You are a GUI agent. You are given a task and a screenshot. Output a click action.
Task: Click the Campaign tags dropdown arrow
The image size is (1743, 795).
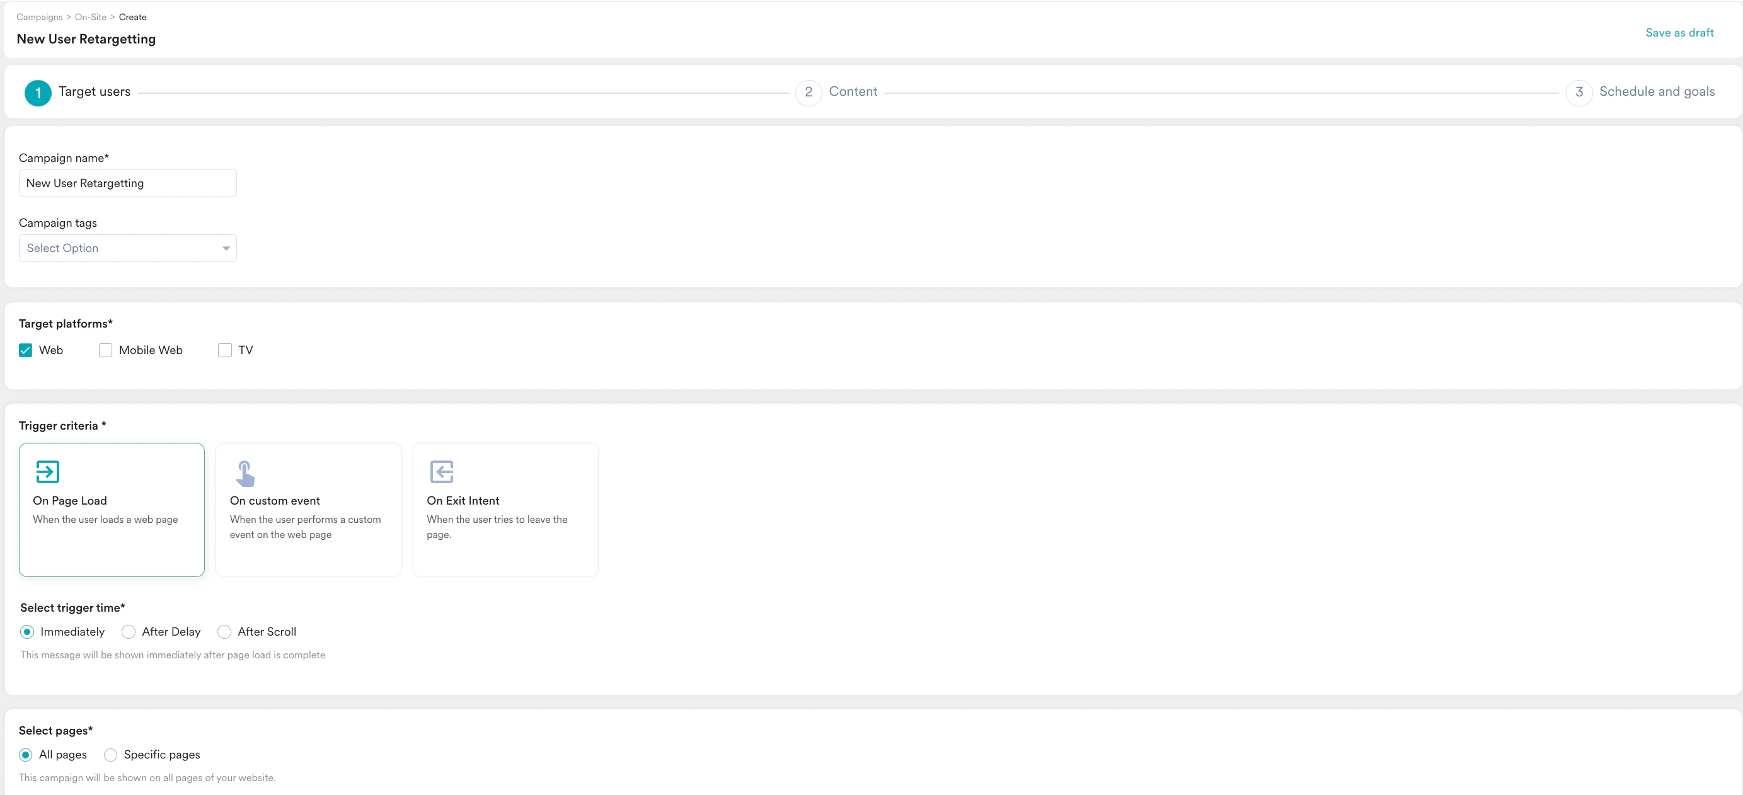226,248
